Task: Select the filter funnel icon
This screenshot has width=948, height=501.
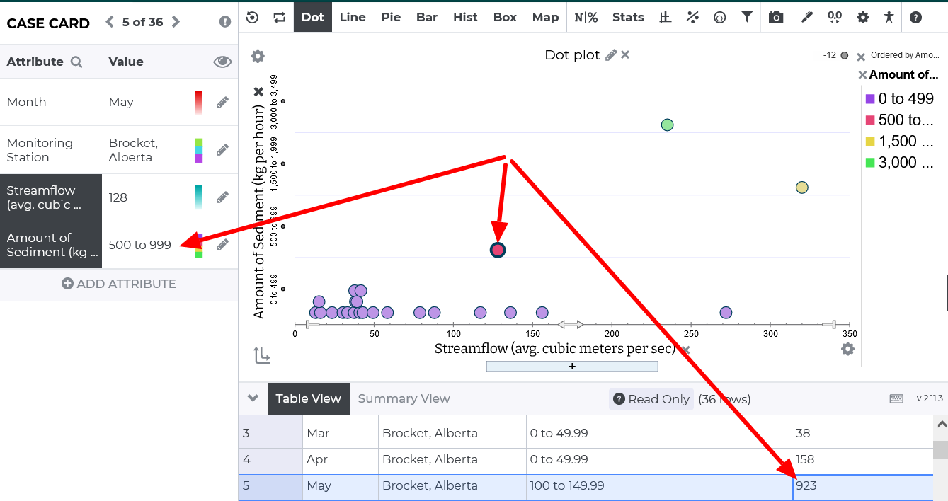Action: tap(746, 17)
